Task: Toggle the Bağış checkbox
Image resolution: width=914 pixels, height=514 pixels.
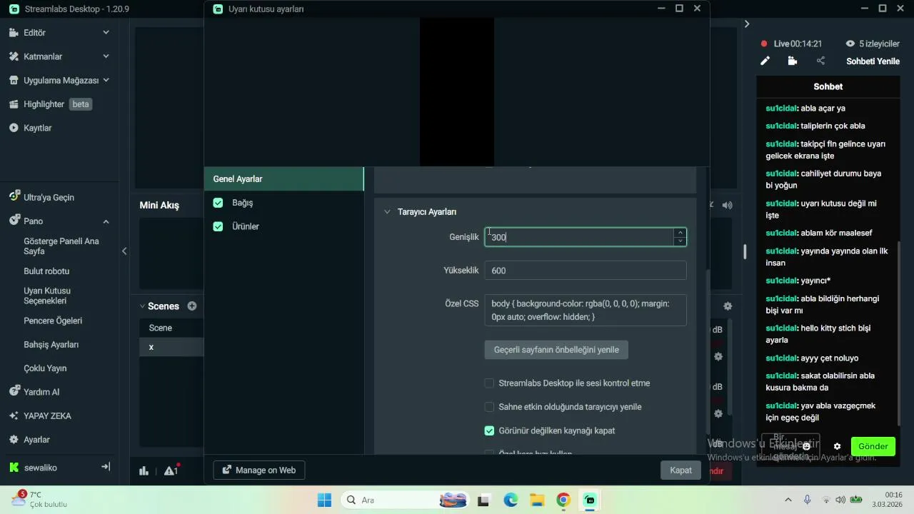Action: (218, 203)
